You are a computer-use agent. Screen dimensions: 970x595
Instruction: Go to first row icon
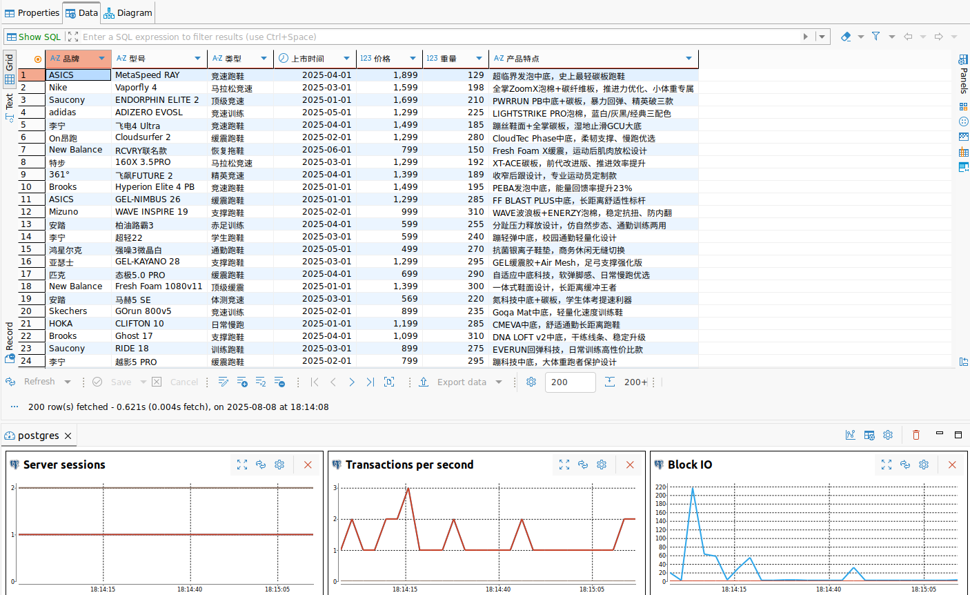(x=315, y=382)
